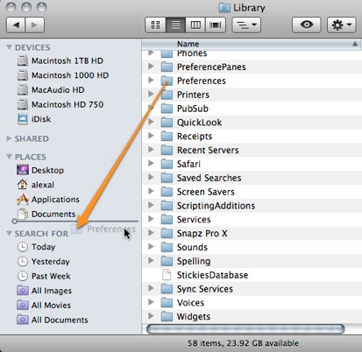Image resolution: width=362 pixels, height=352 pixels.
Task: Select list view mode button
Action: point(175,25)
